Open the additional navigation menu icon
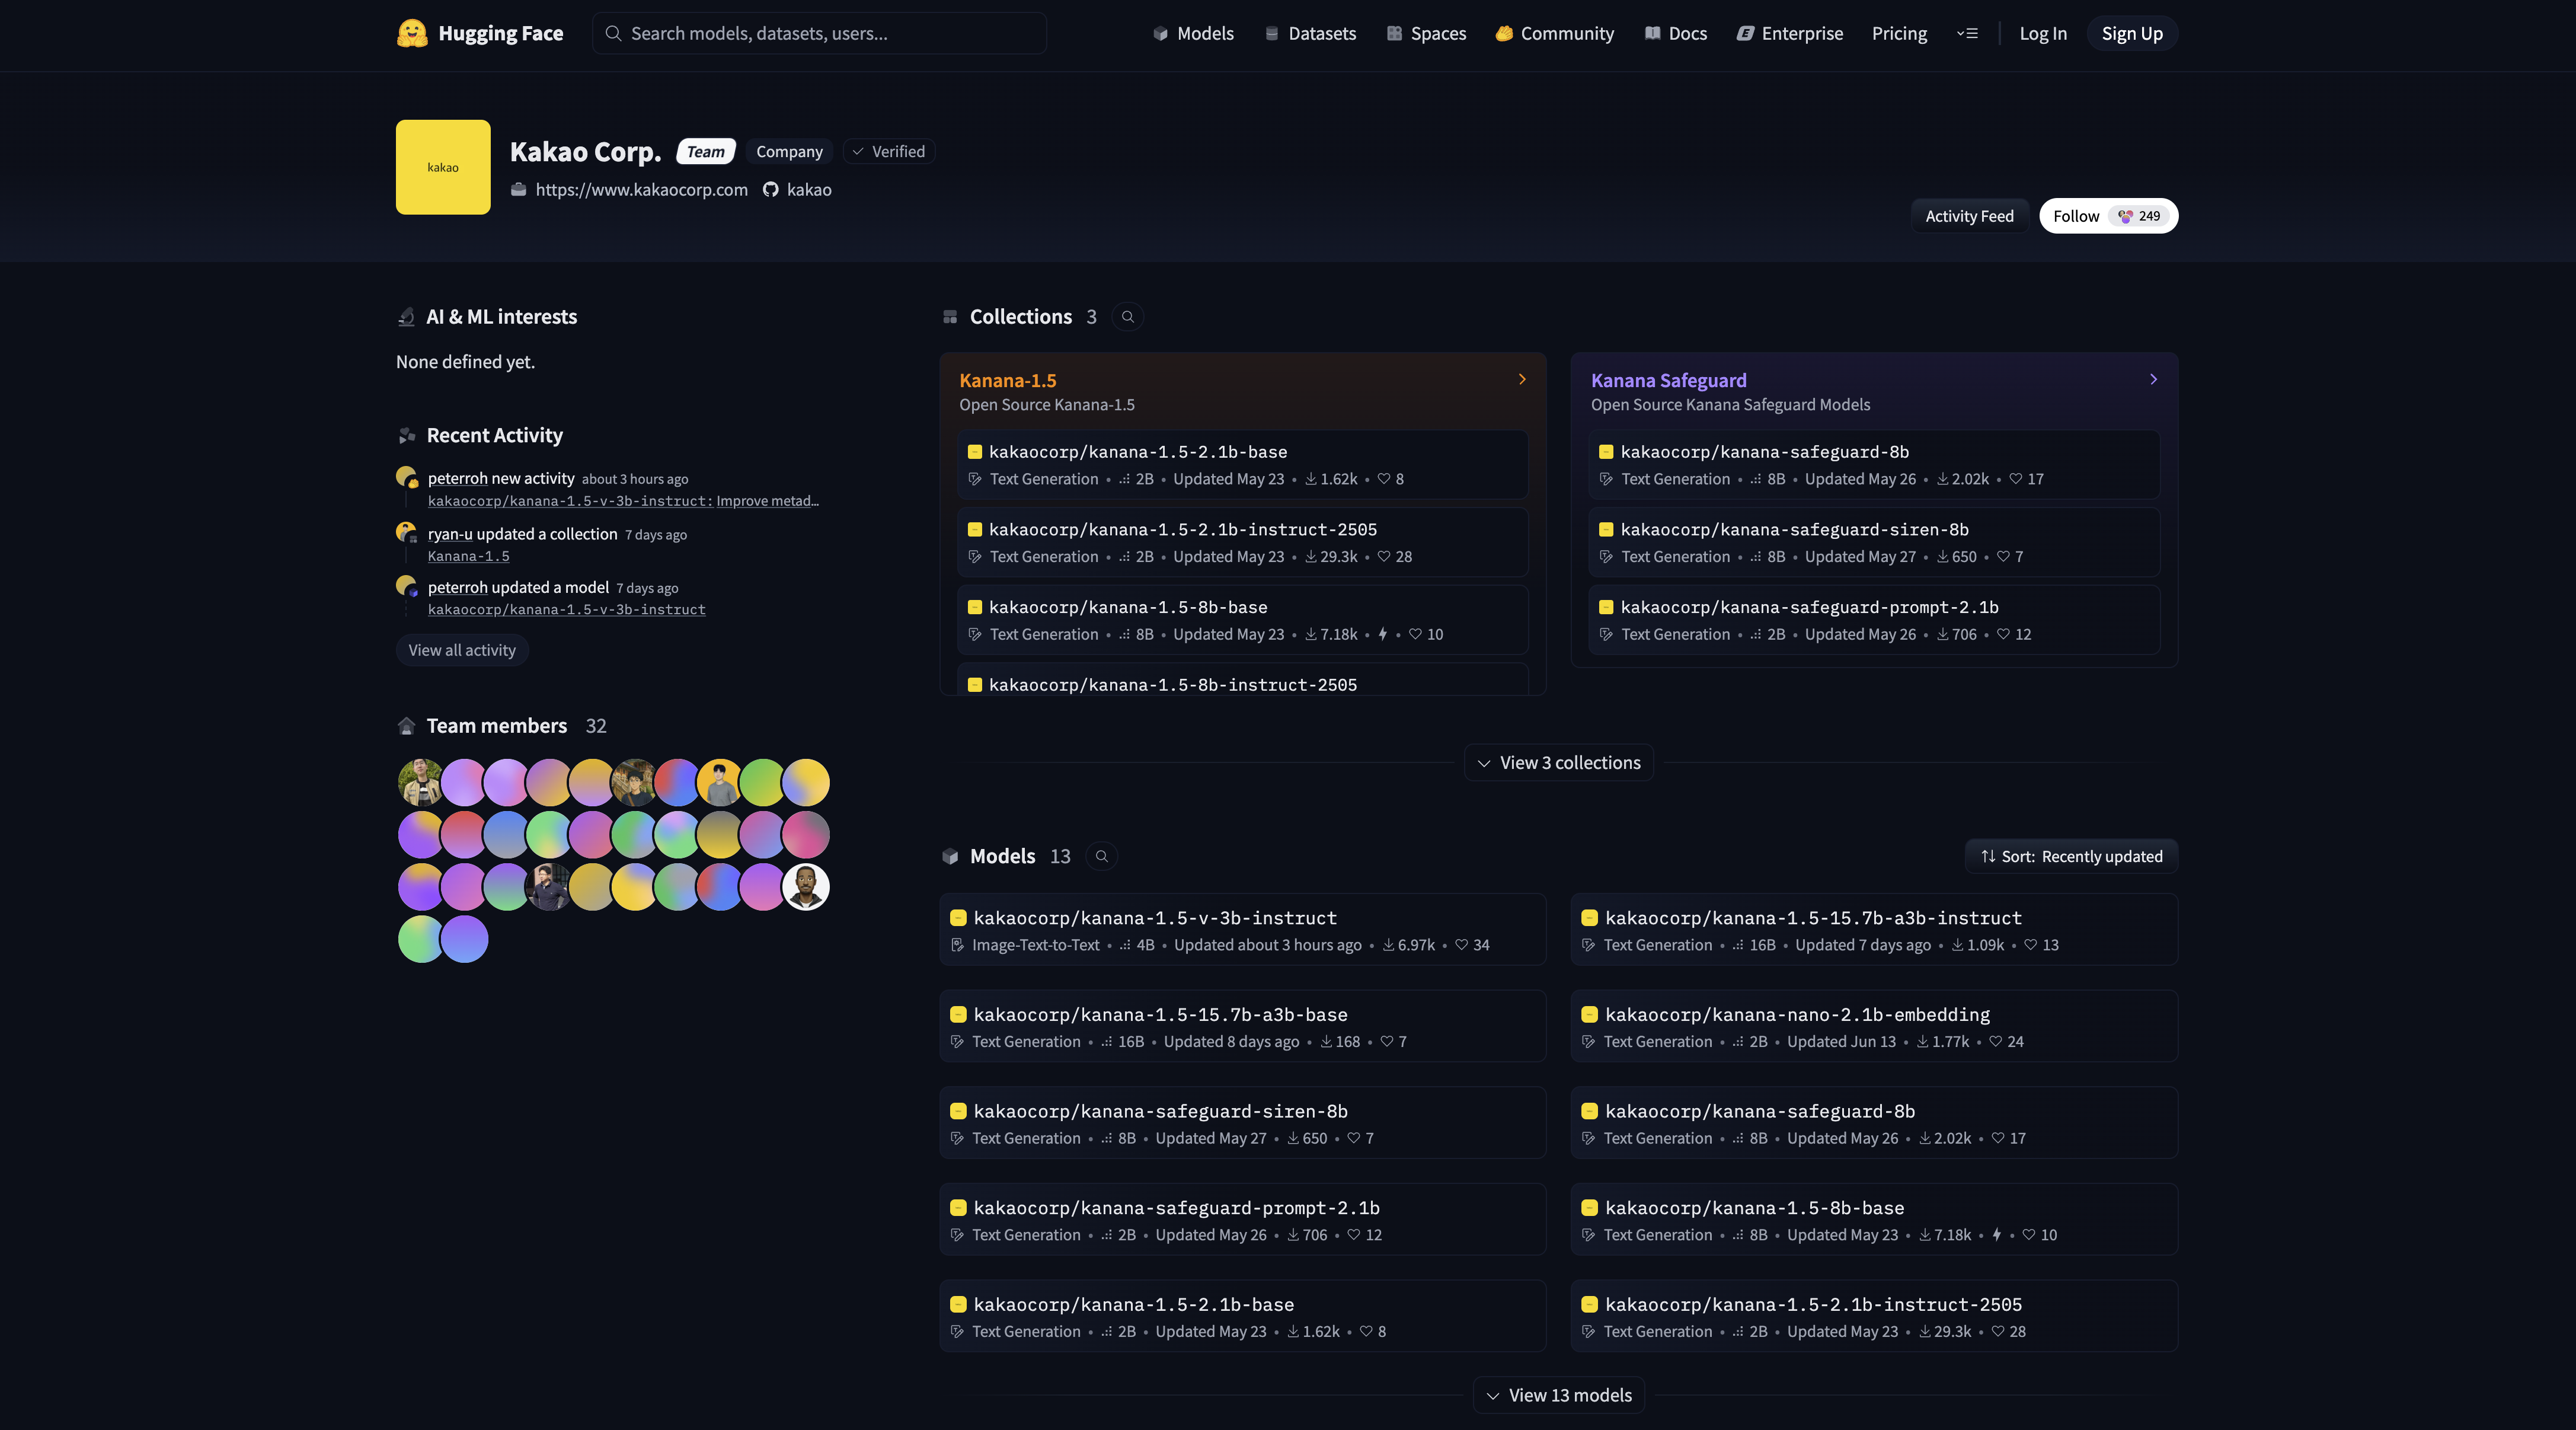 coord(1967,33)
